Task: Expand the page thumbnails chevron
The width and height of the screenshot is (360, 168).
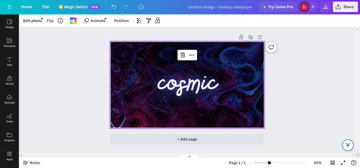Action: point(189,157)
